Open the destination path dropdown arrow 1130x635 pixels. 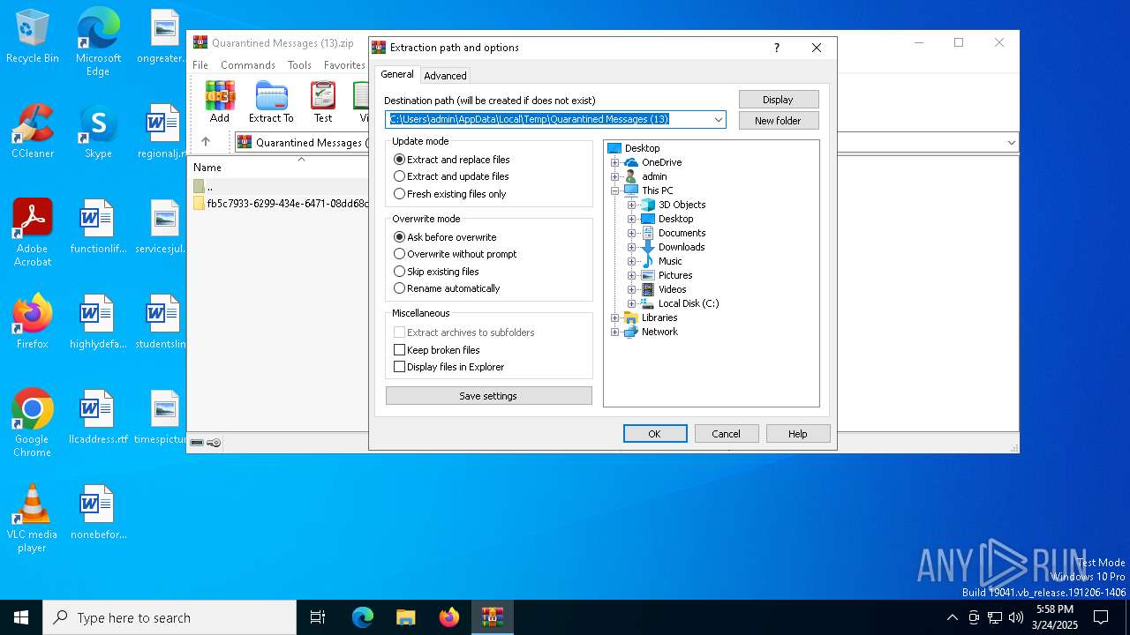click(x=718, y=119)
